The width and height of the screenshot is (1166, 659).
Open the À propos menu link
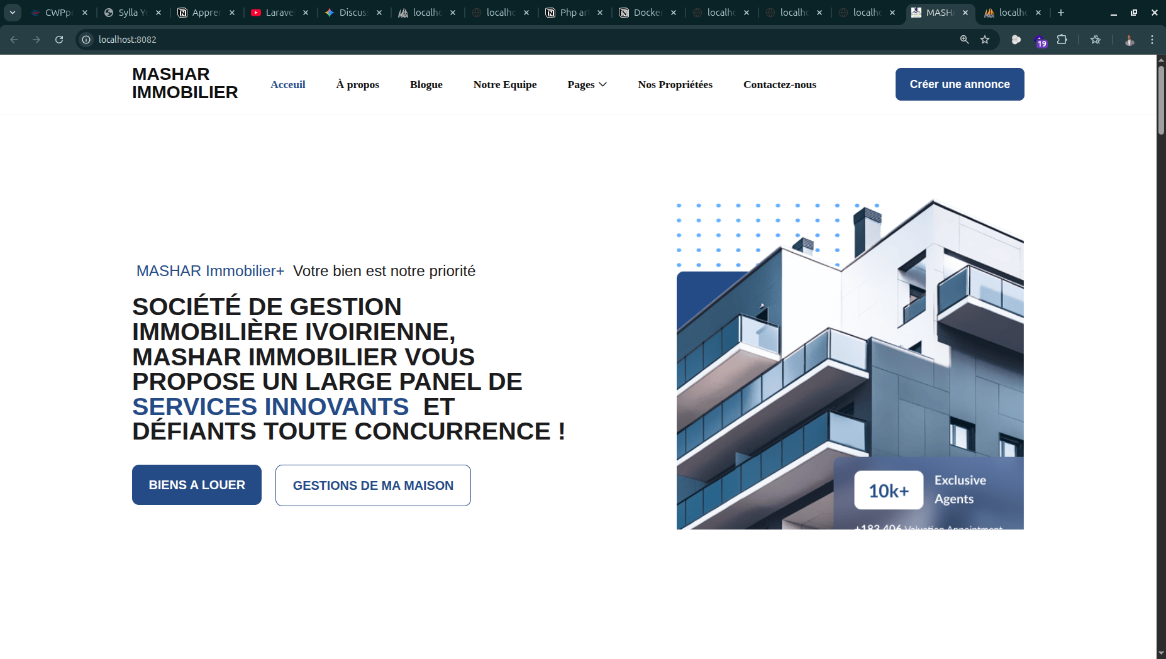tap(357, 84)
